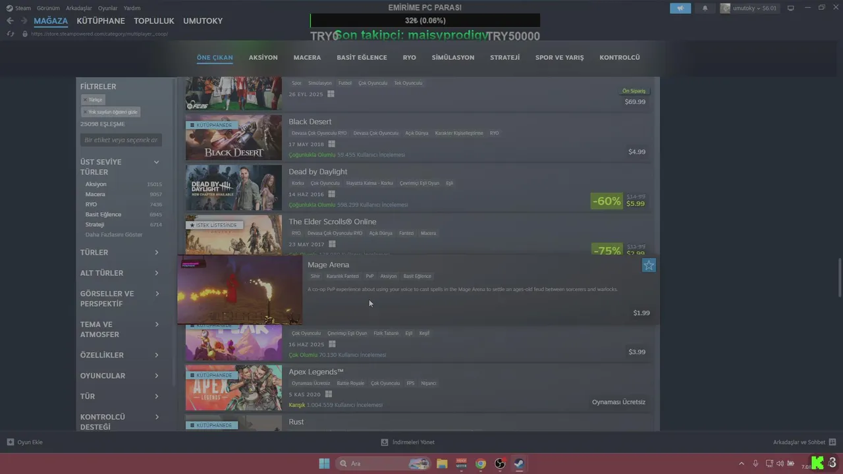Open the megaphone announcements button
The height and width of the screenshot is (474, 843).
click(680, 8)
